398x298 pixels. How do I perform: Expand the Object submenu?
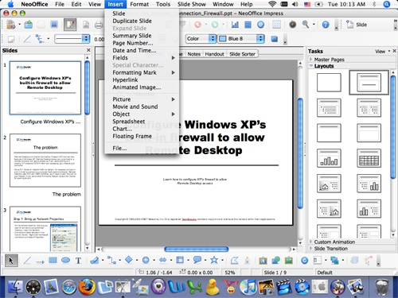[x=142, y=114]
